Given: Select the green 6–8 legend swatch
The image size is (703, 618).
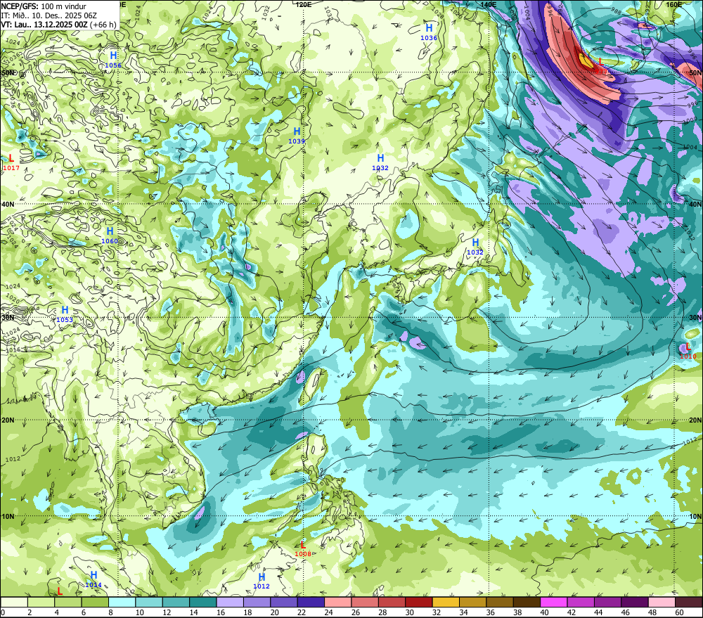Looking at the screenshot, I should tap(95, 603).
